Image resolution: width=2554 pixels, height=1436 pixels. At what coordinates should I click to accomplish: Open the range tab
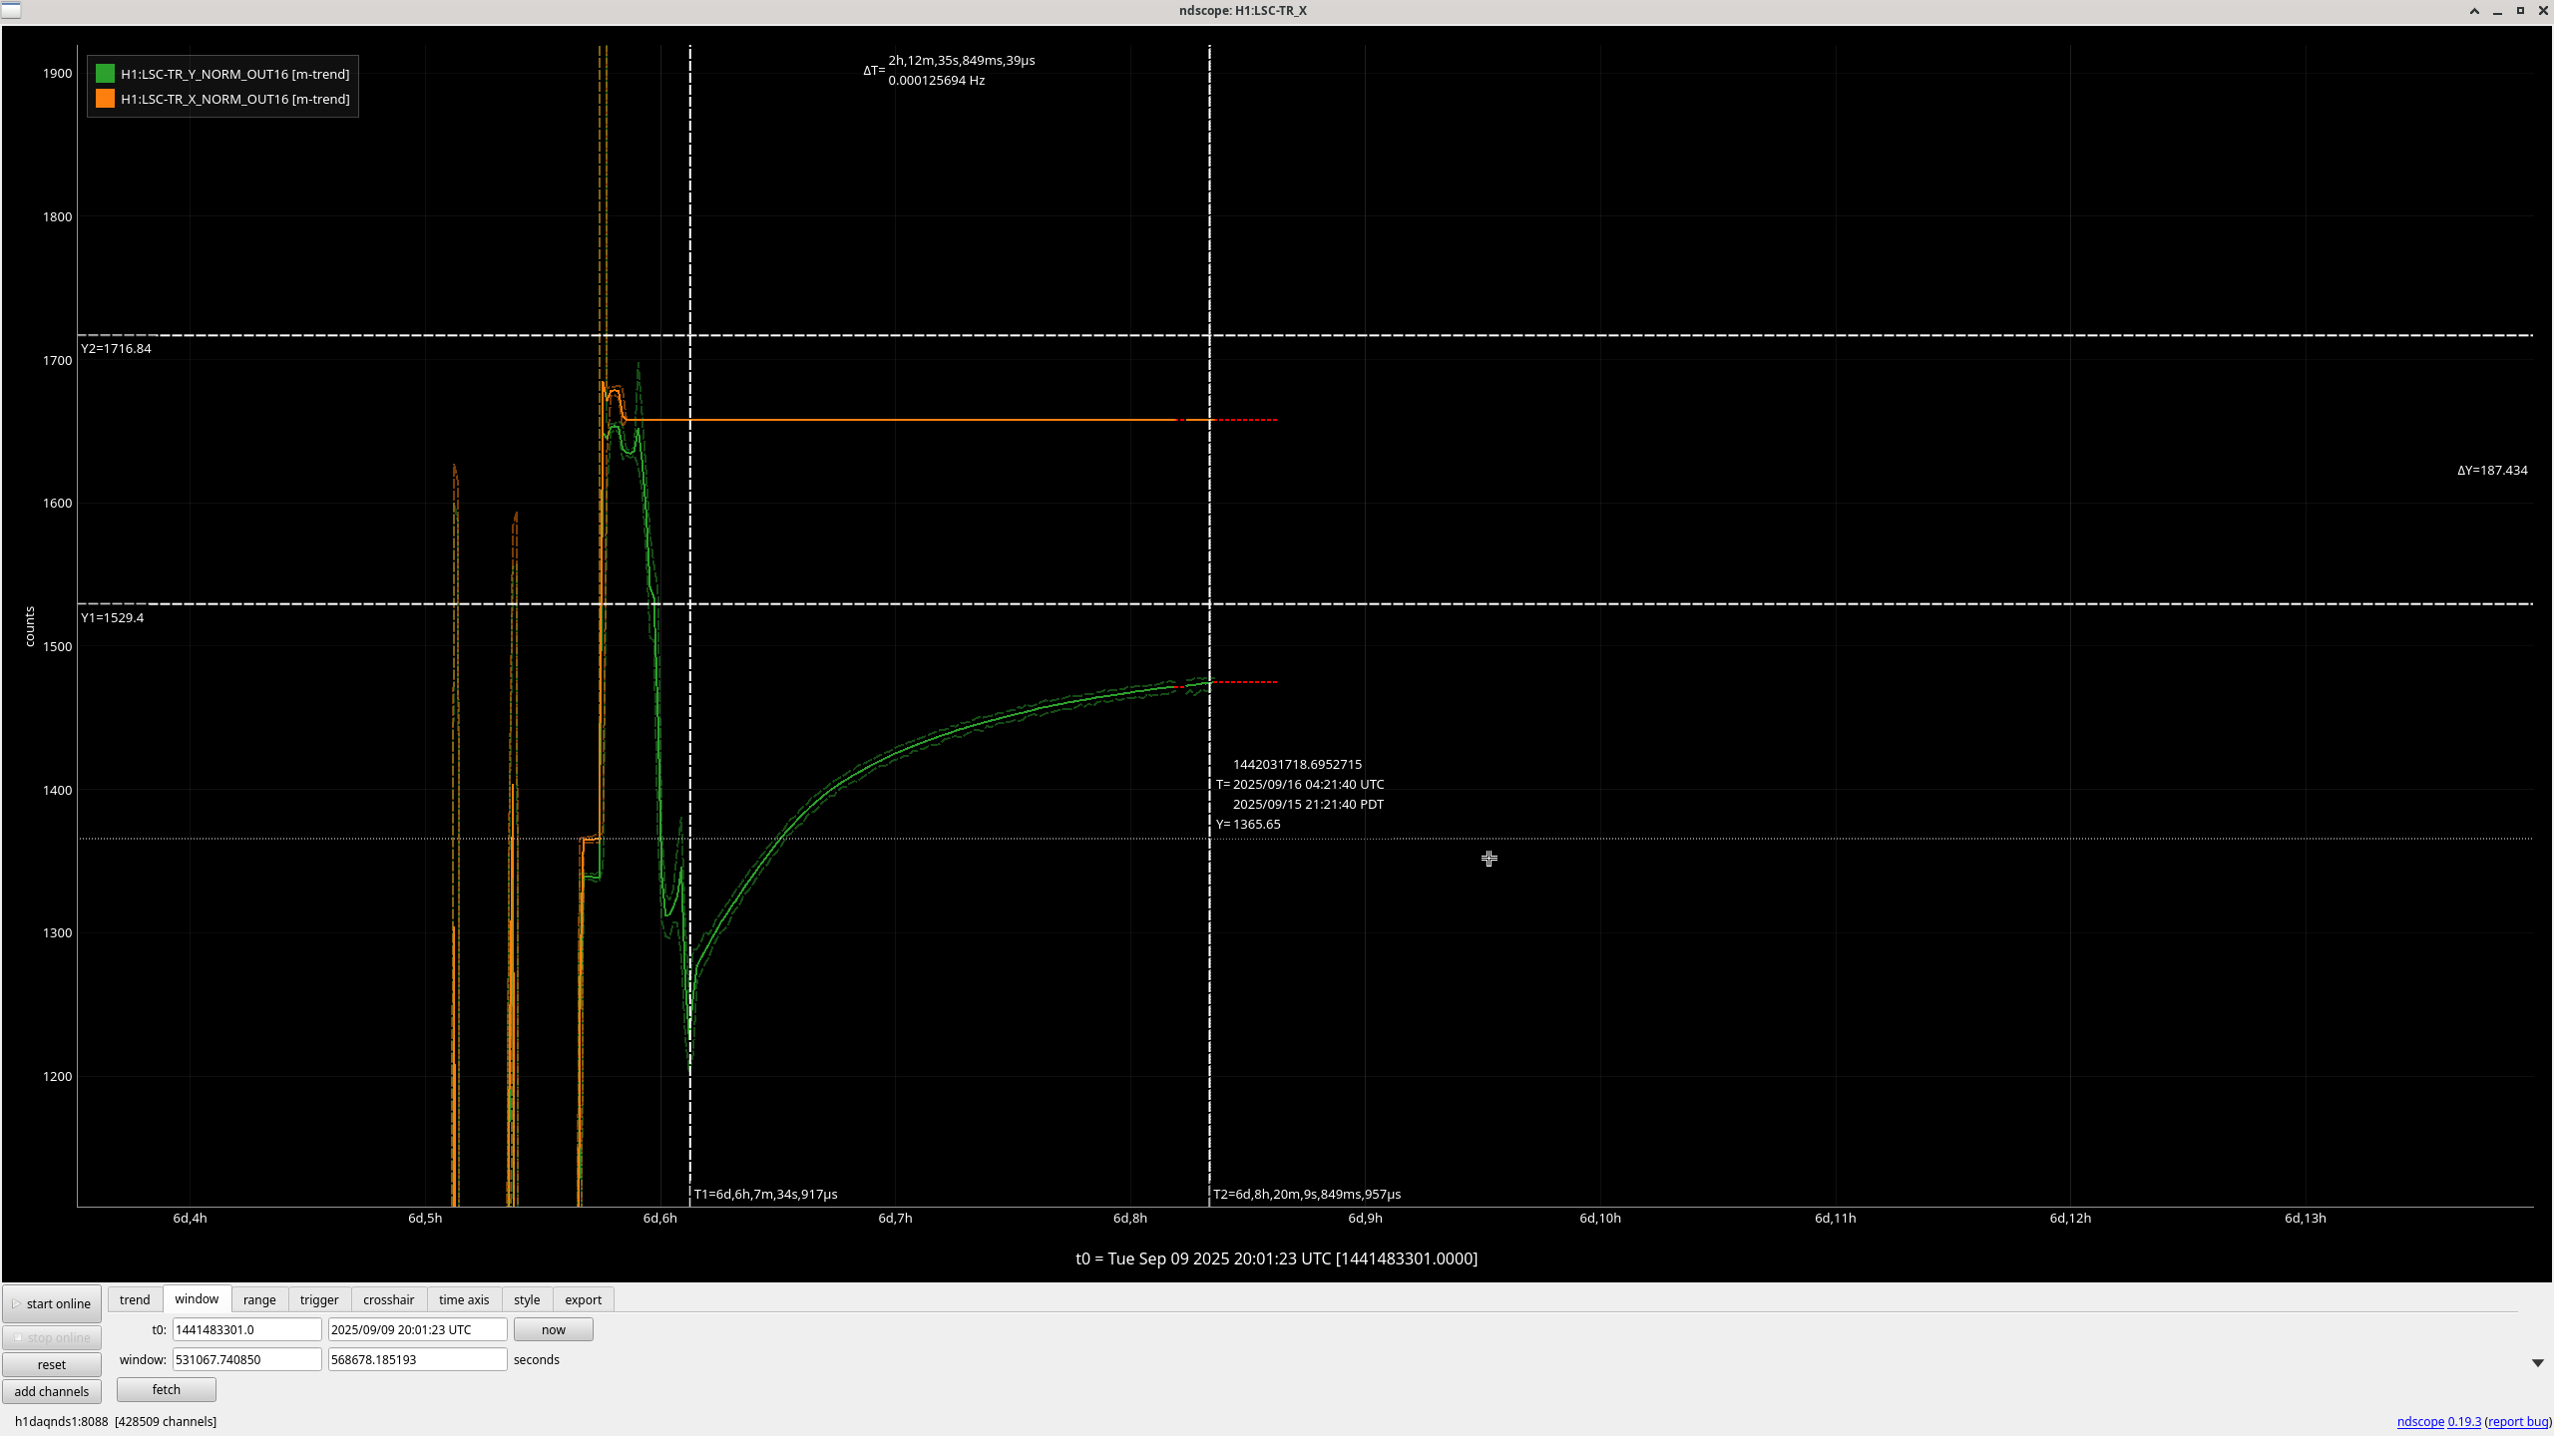pyautogui.click(x=259, y=1299)
